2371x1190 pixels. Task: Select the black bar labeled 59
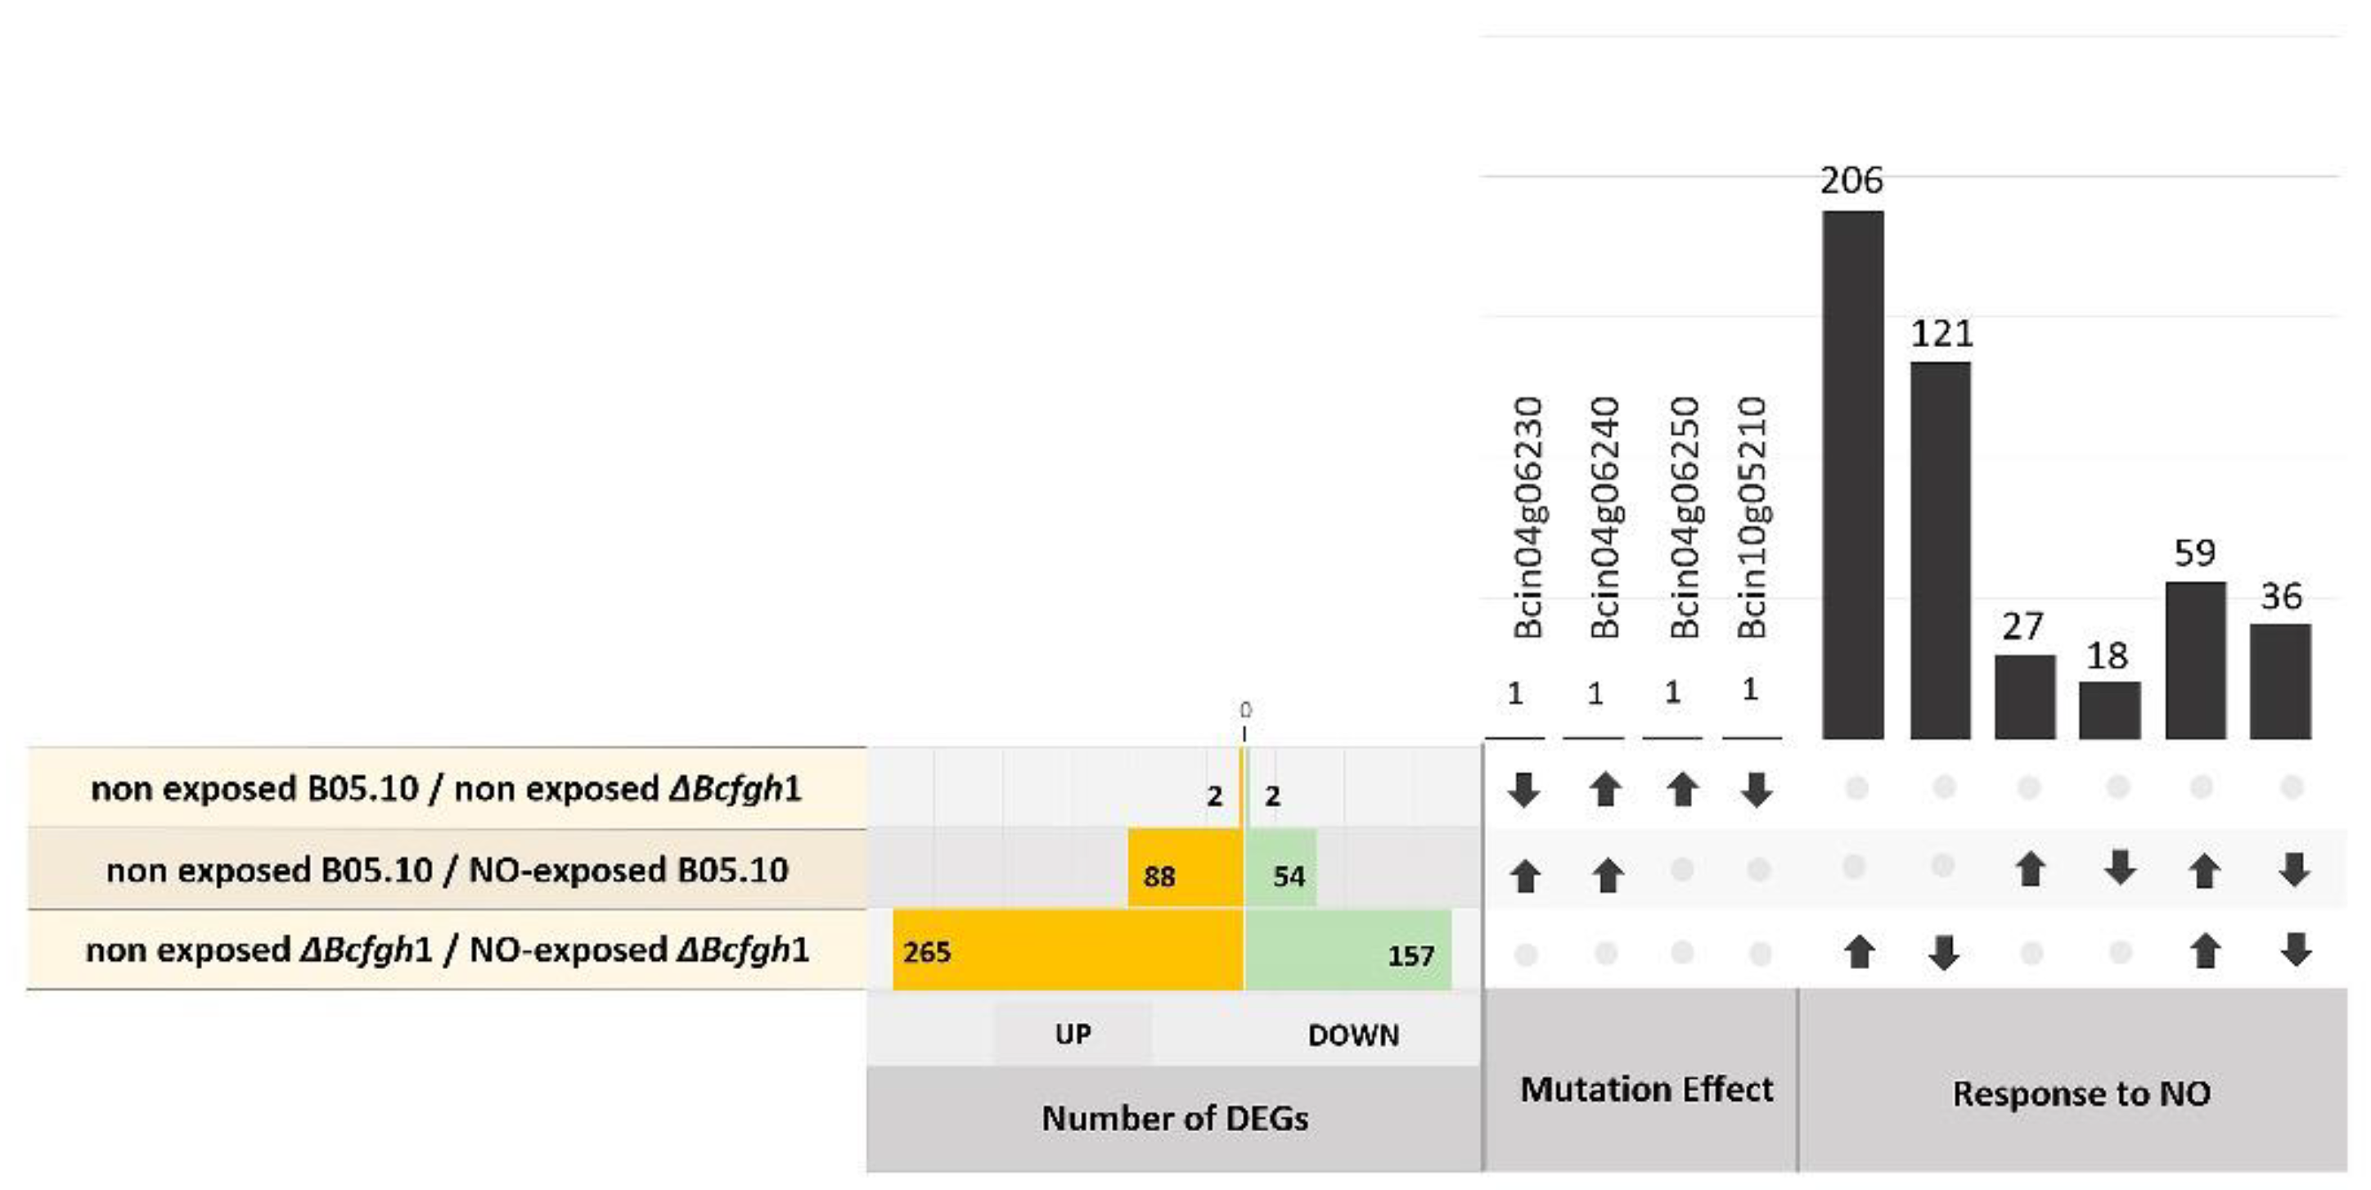coord(2195,660)
